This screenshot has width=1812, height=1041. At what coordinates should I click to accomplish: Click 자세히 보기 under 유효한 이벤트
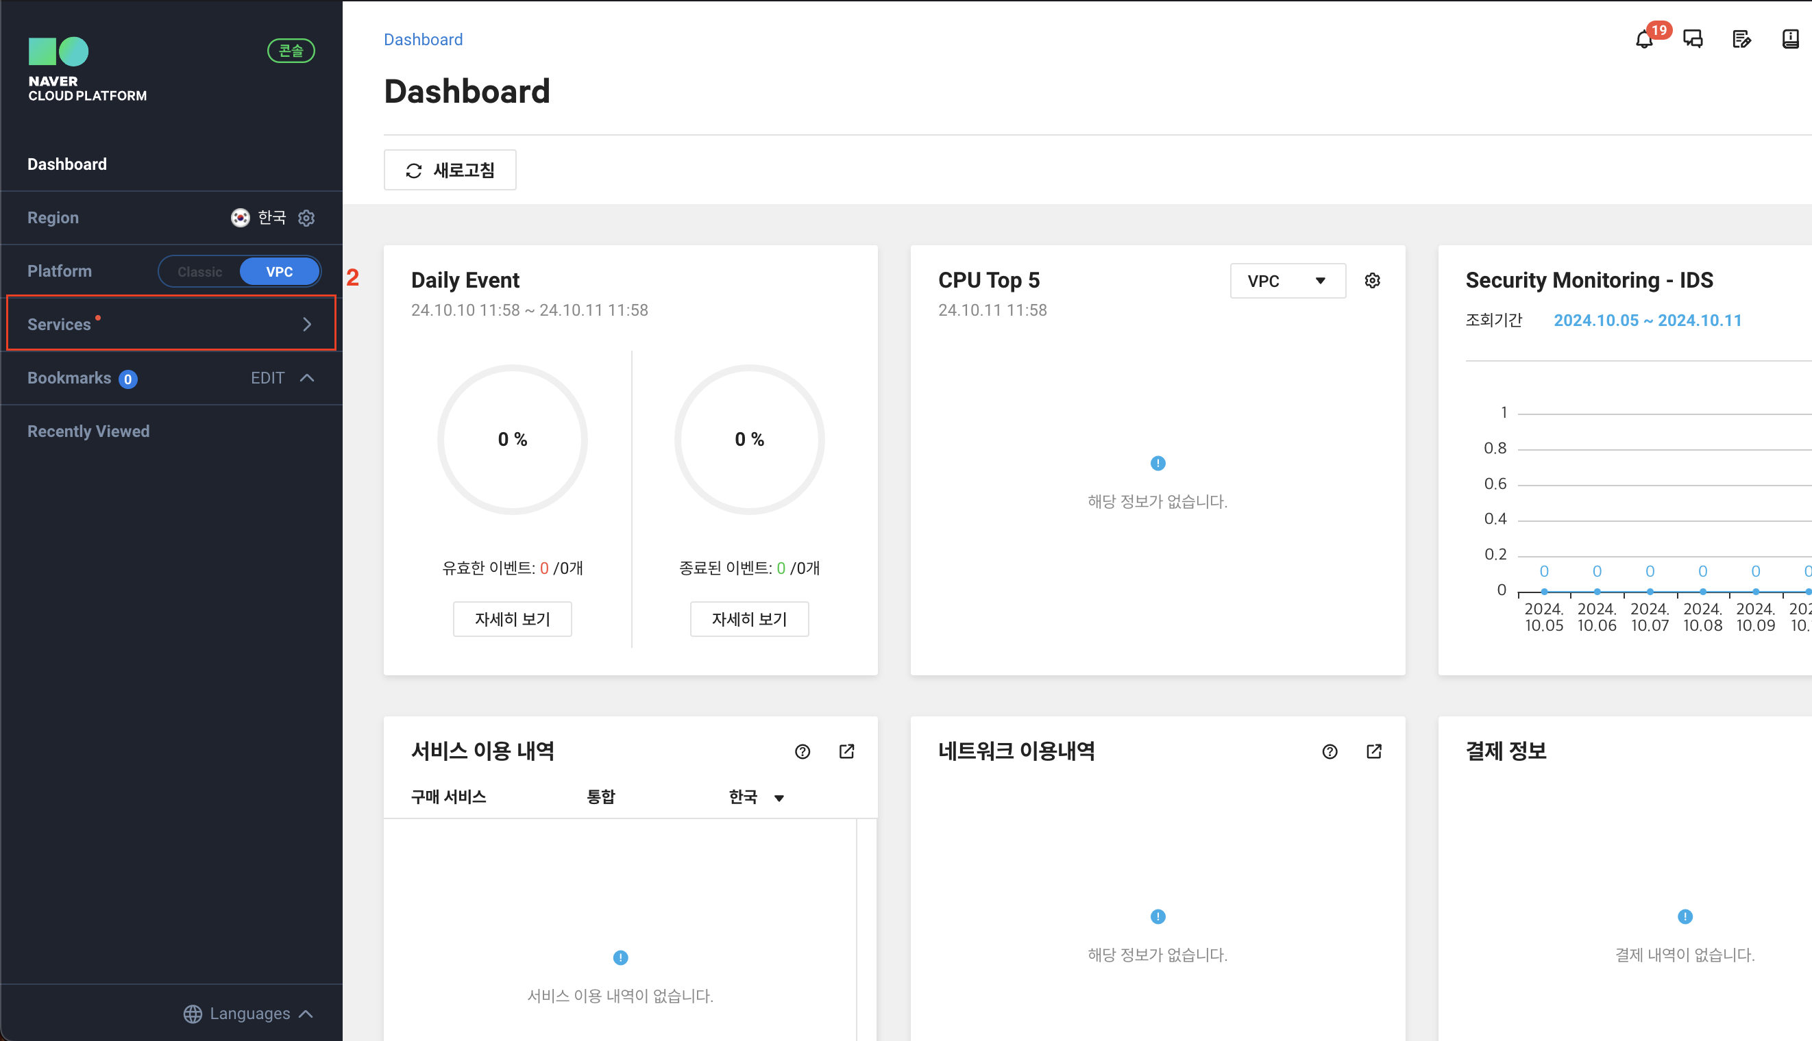[x=512, y=619]
